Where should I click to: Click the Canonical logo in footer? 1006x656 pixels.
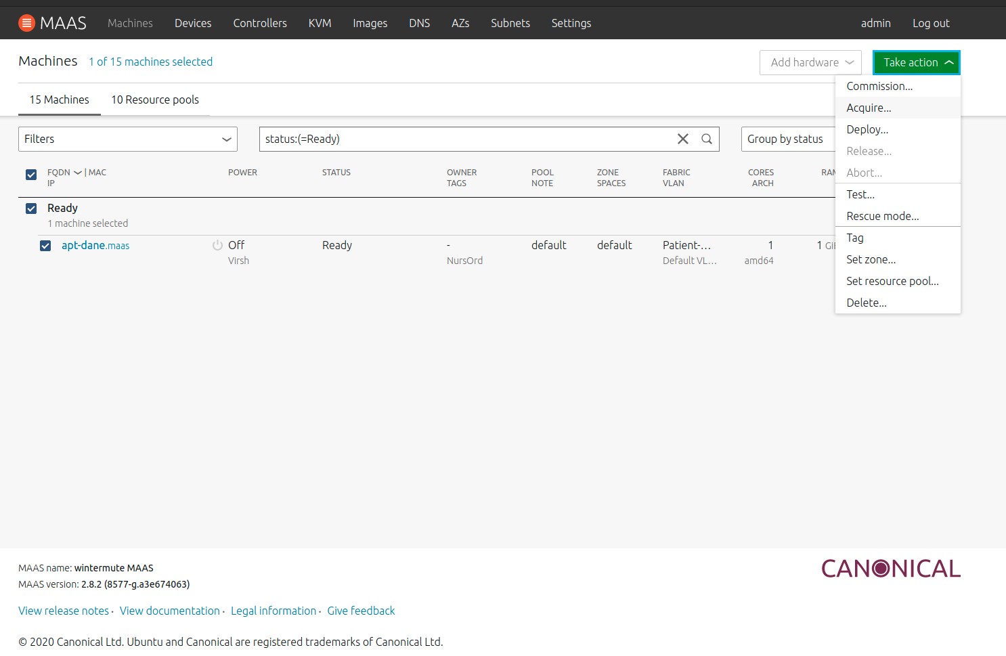(x=890, y=568)
